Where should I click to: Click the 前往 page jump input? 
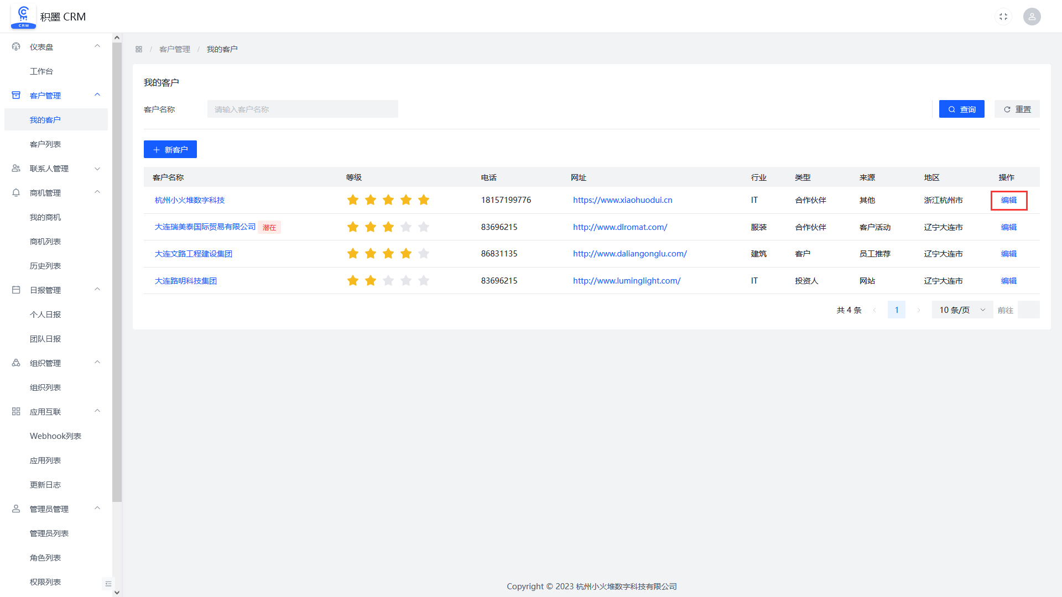click(1028, 310)
